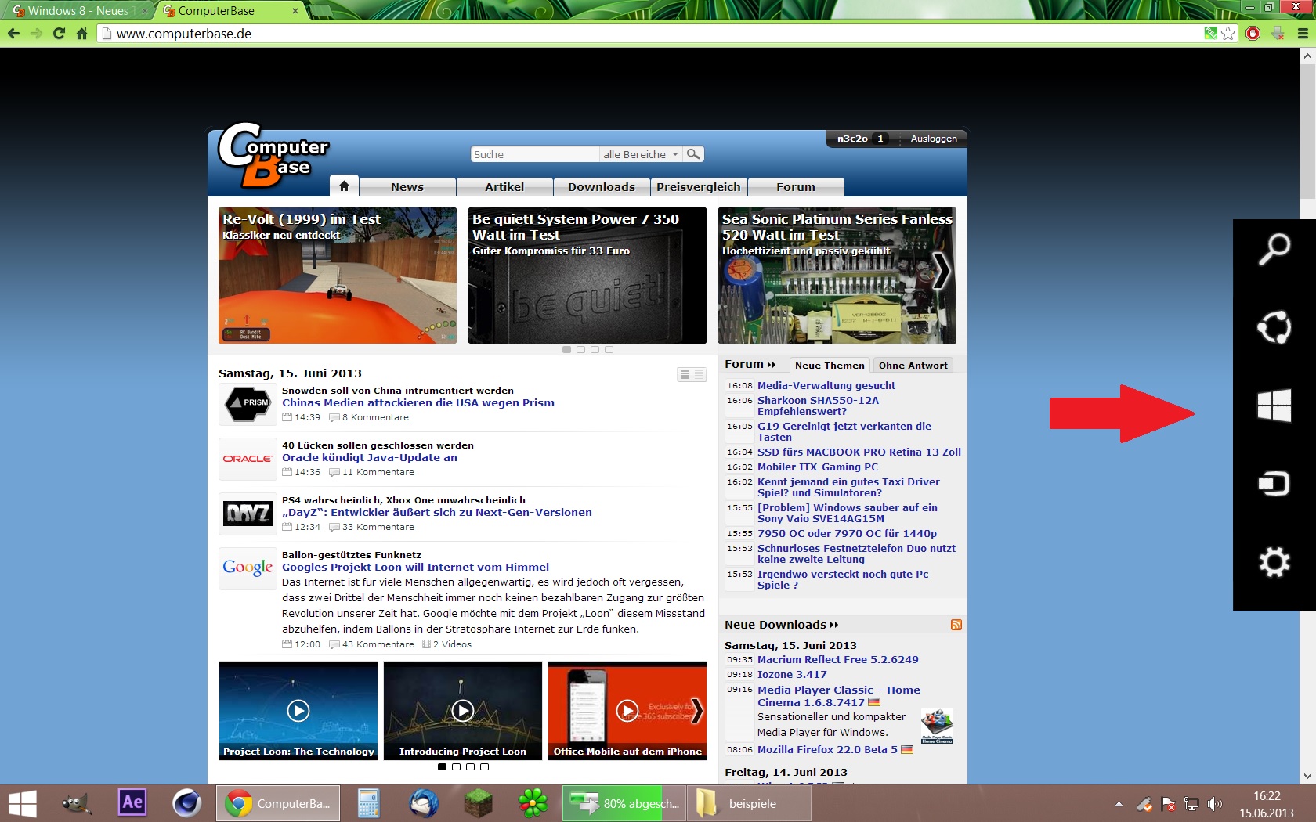This screenshot has height=822, width=1316.
Task: Switch to the Ohne Antwort tab
Action: pyautogui.click(x=913, y=365)
